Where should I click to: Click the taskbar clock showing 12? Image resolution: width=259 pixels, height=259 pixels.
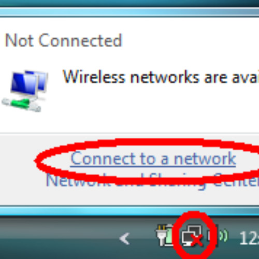coord(249,238)
